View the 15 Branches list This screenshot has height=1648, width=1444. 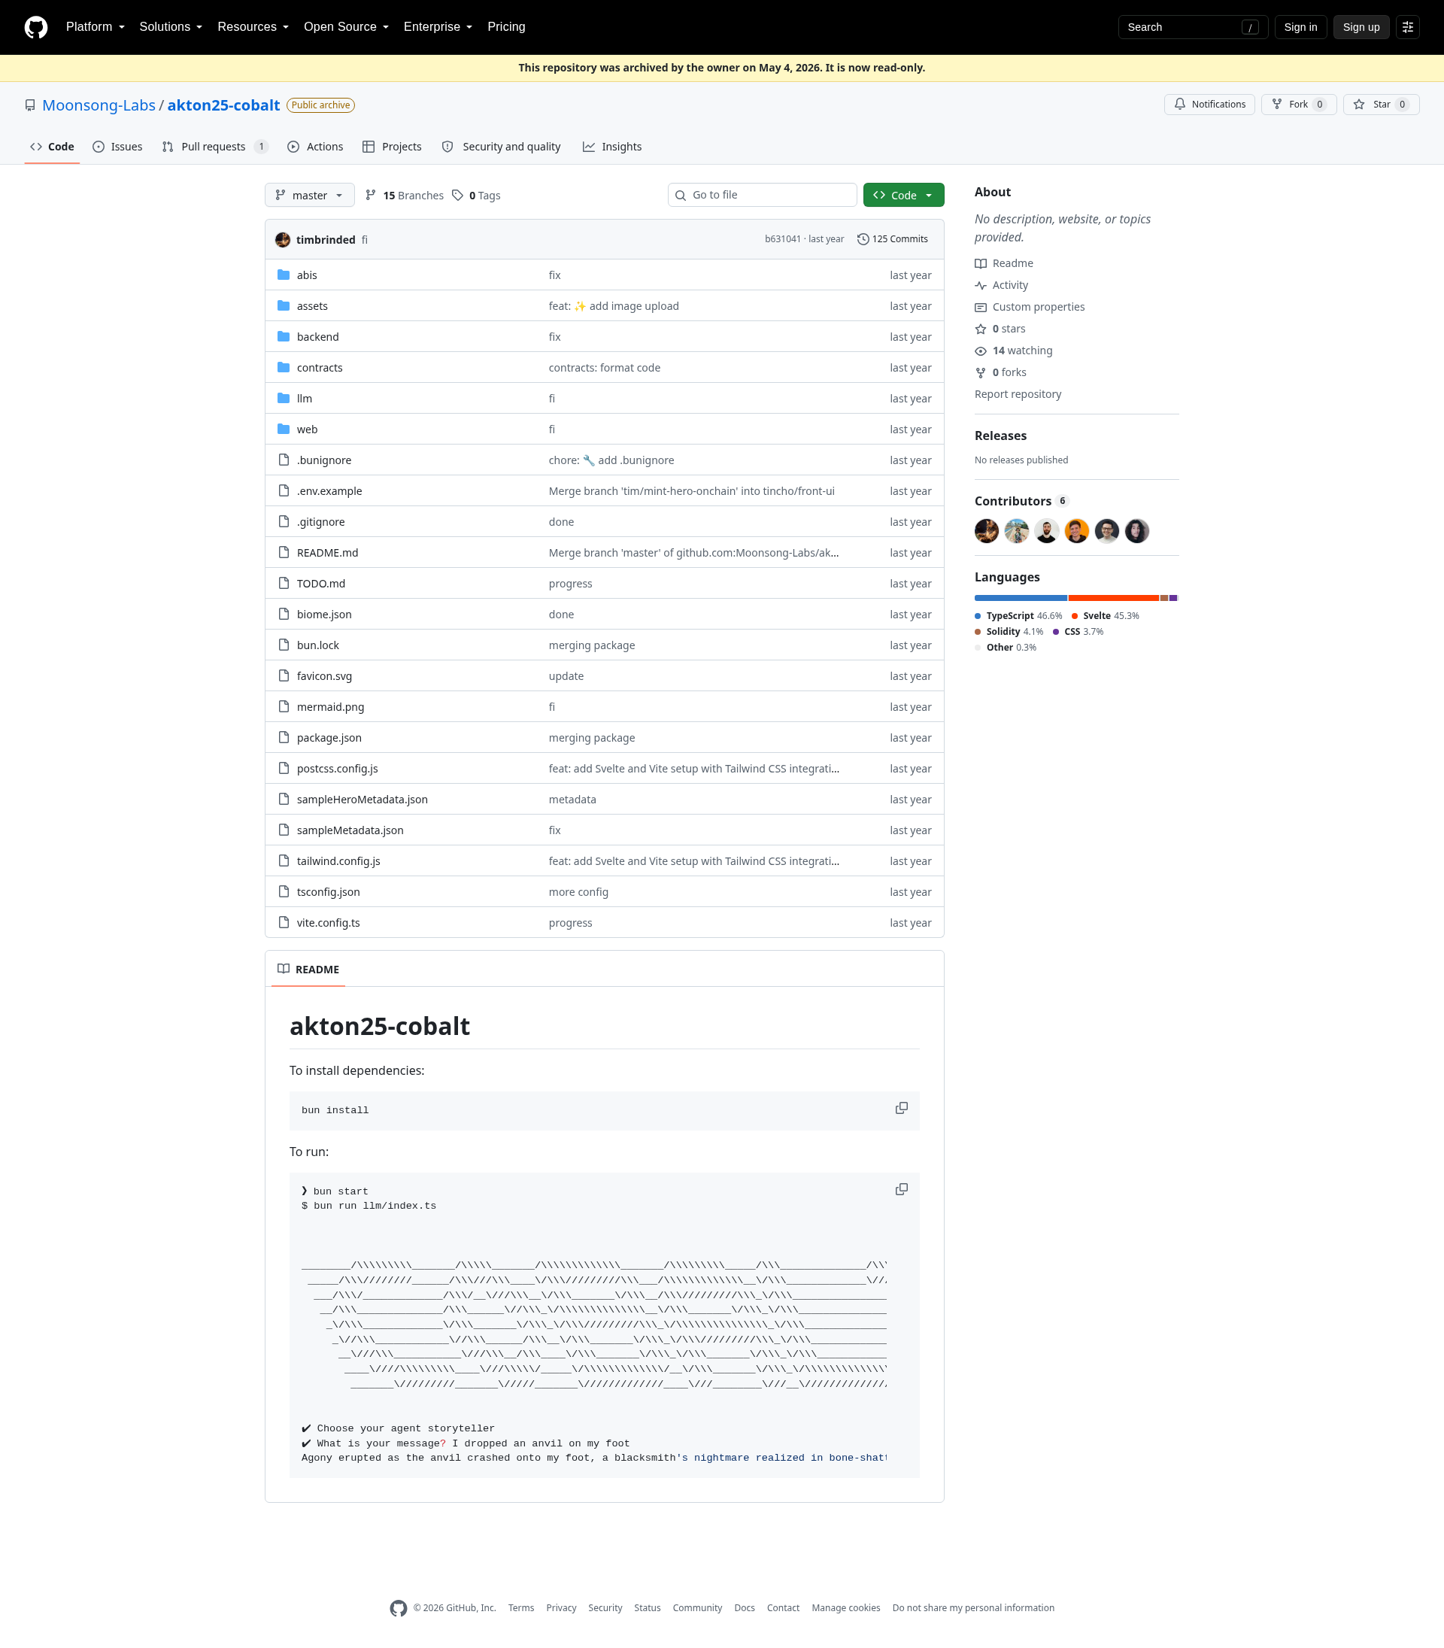405,195
